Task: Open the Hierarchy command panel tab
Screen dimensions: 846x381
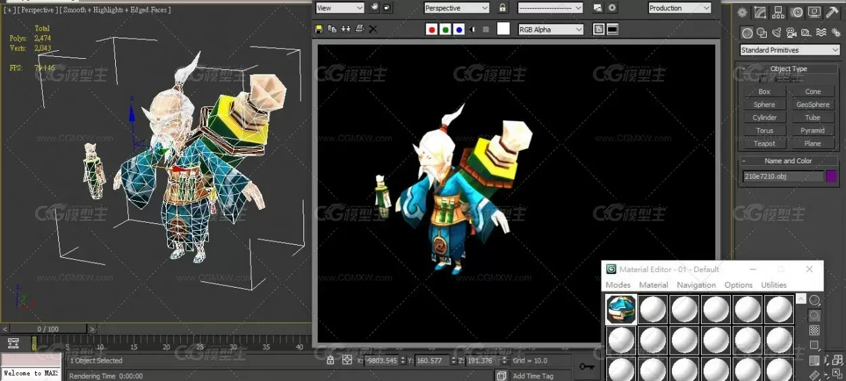Action: tap(778, 12)
